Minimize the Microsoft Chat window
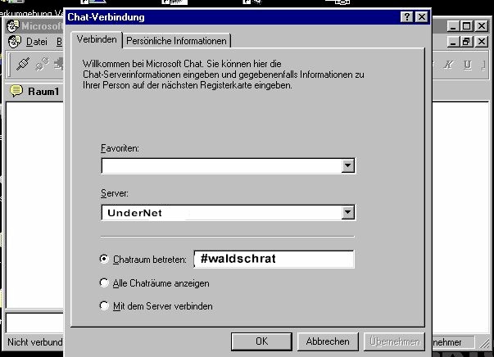This screenshot has width=494, height=357. point(453,26)
